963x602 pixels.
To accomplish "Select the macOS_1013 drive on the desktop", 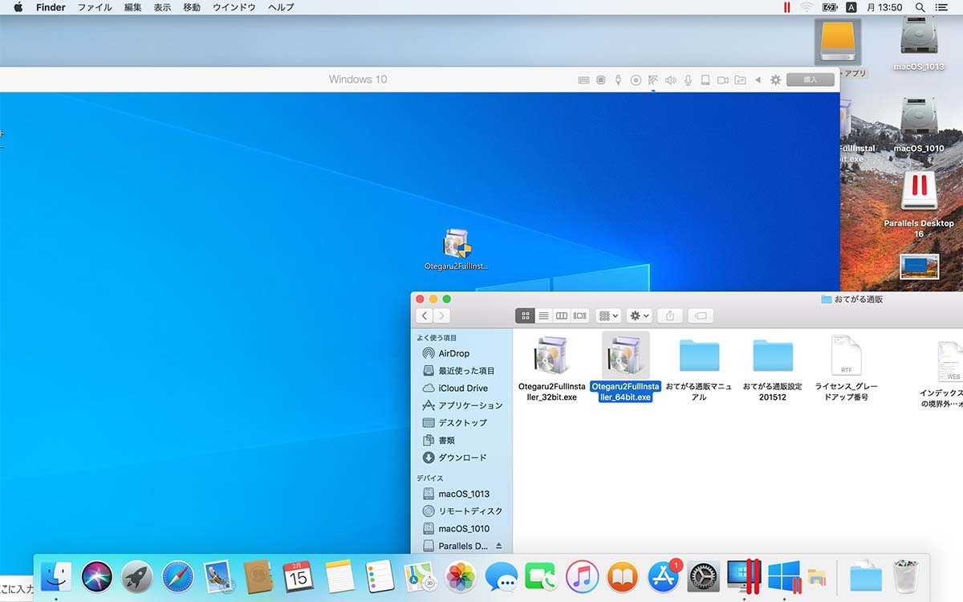I will [919, 45].
